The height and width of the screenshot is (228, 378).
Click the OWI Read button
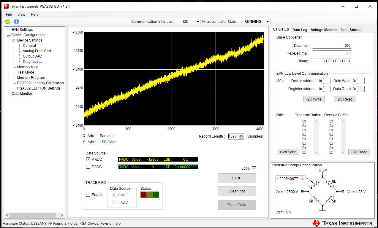pyautogui.click(x=359, y=152)
